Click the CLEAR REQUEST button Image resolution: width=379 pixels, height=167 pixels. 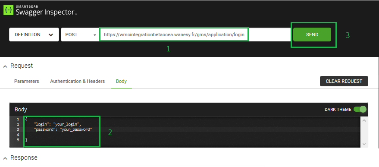click(x=344, y=81)
